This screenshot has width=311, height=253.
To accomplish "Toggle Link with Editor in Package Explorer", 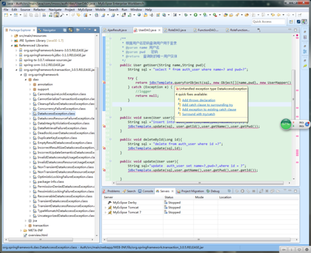I will pos(70,30).
